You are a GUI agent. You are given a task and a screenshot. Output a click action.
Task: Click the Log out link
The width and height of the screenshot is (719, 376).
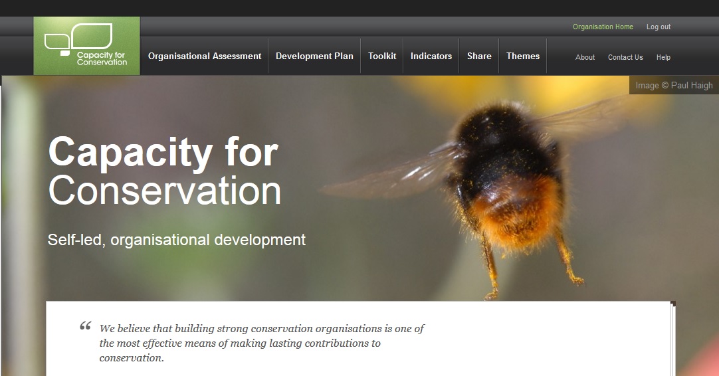(x=659, y=27)
